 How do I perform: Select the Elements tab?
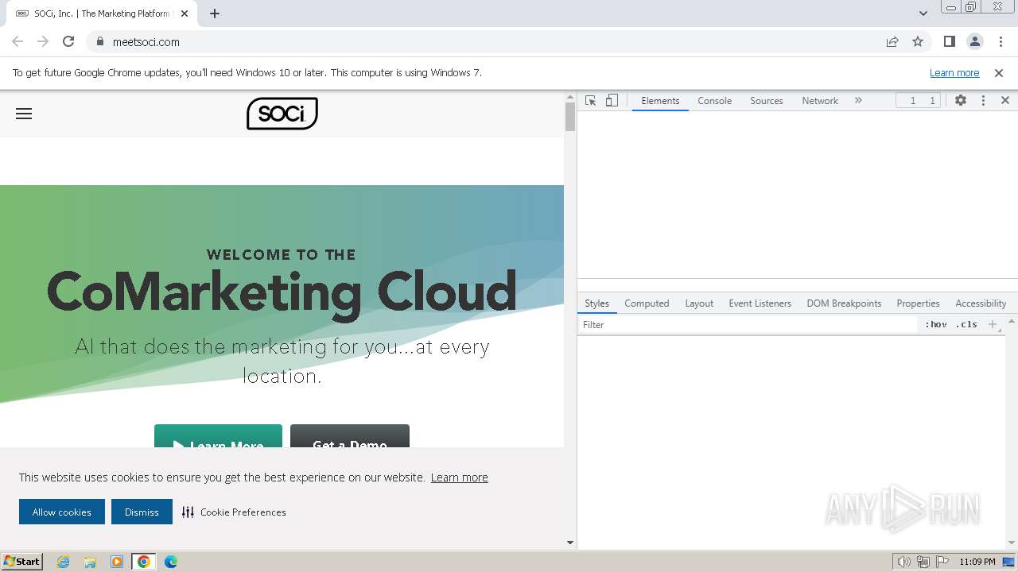click(660, 101)
